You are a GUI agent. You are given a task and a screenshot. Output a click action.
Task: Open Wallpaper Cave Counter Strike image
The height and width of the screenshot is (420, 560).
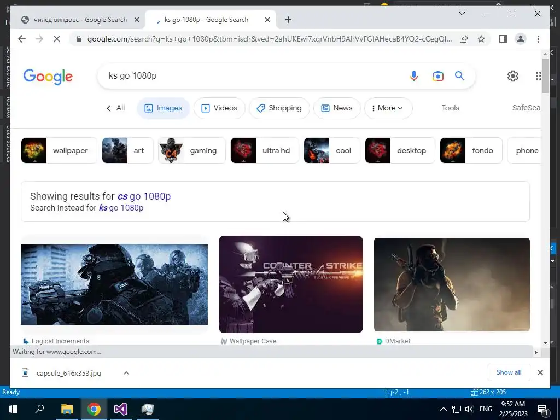[291, 284]
